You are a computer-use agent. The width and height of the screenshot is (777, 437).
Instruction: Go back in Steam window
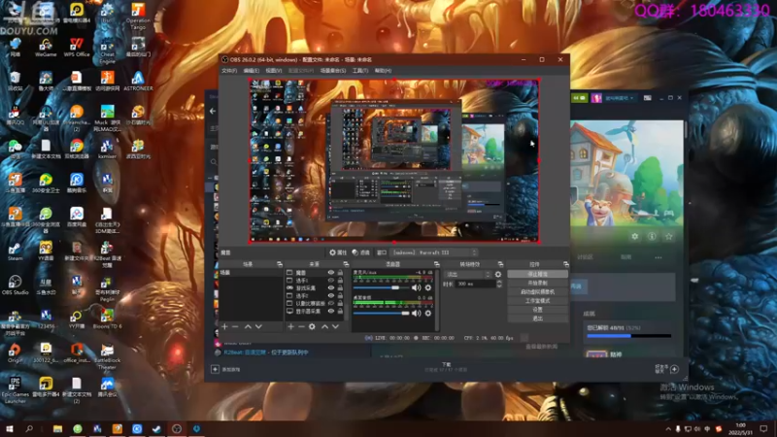click(x=213, y=112)
